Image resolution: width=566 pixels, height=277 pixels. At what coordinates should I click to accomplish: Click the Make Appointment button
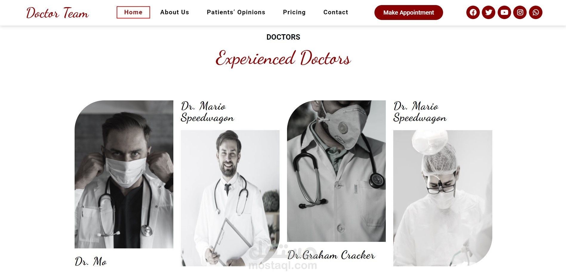click(x=409, y=13)
